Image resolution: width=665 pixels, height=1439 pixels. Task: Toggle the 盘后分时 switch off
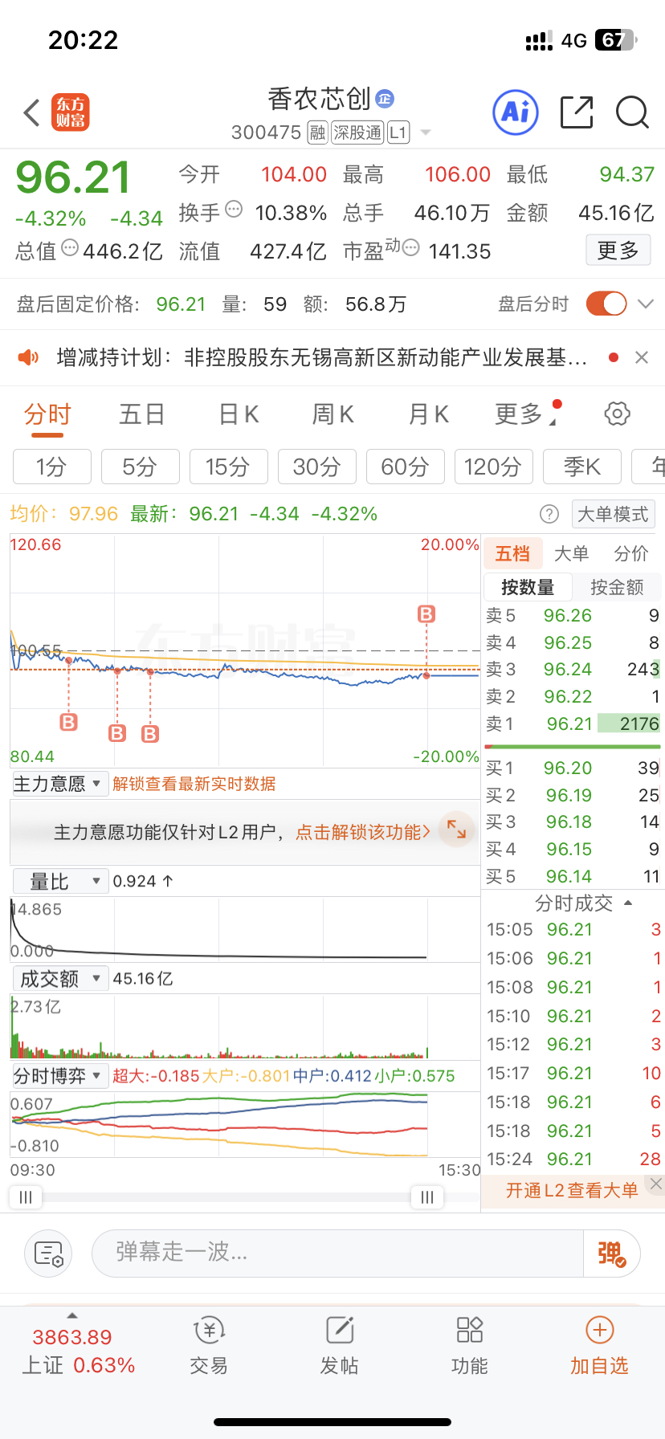pyautogui.click(x=606, y=304)
